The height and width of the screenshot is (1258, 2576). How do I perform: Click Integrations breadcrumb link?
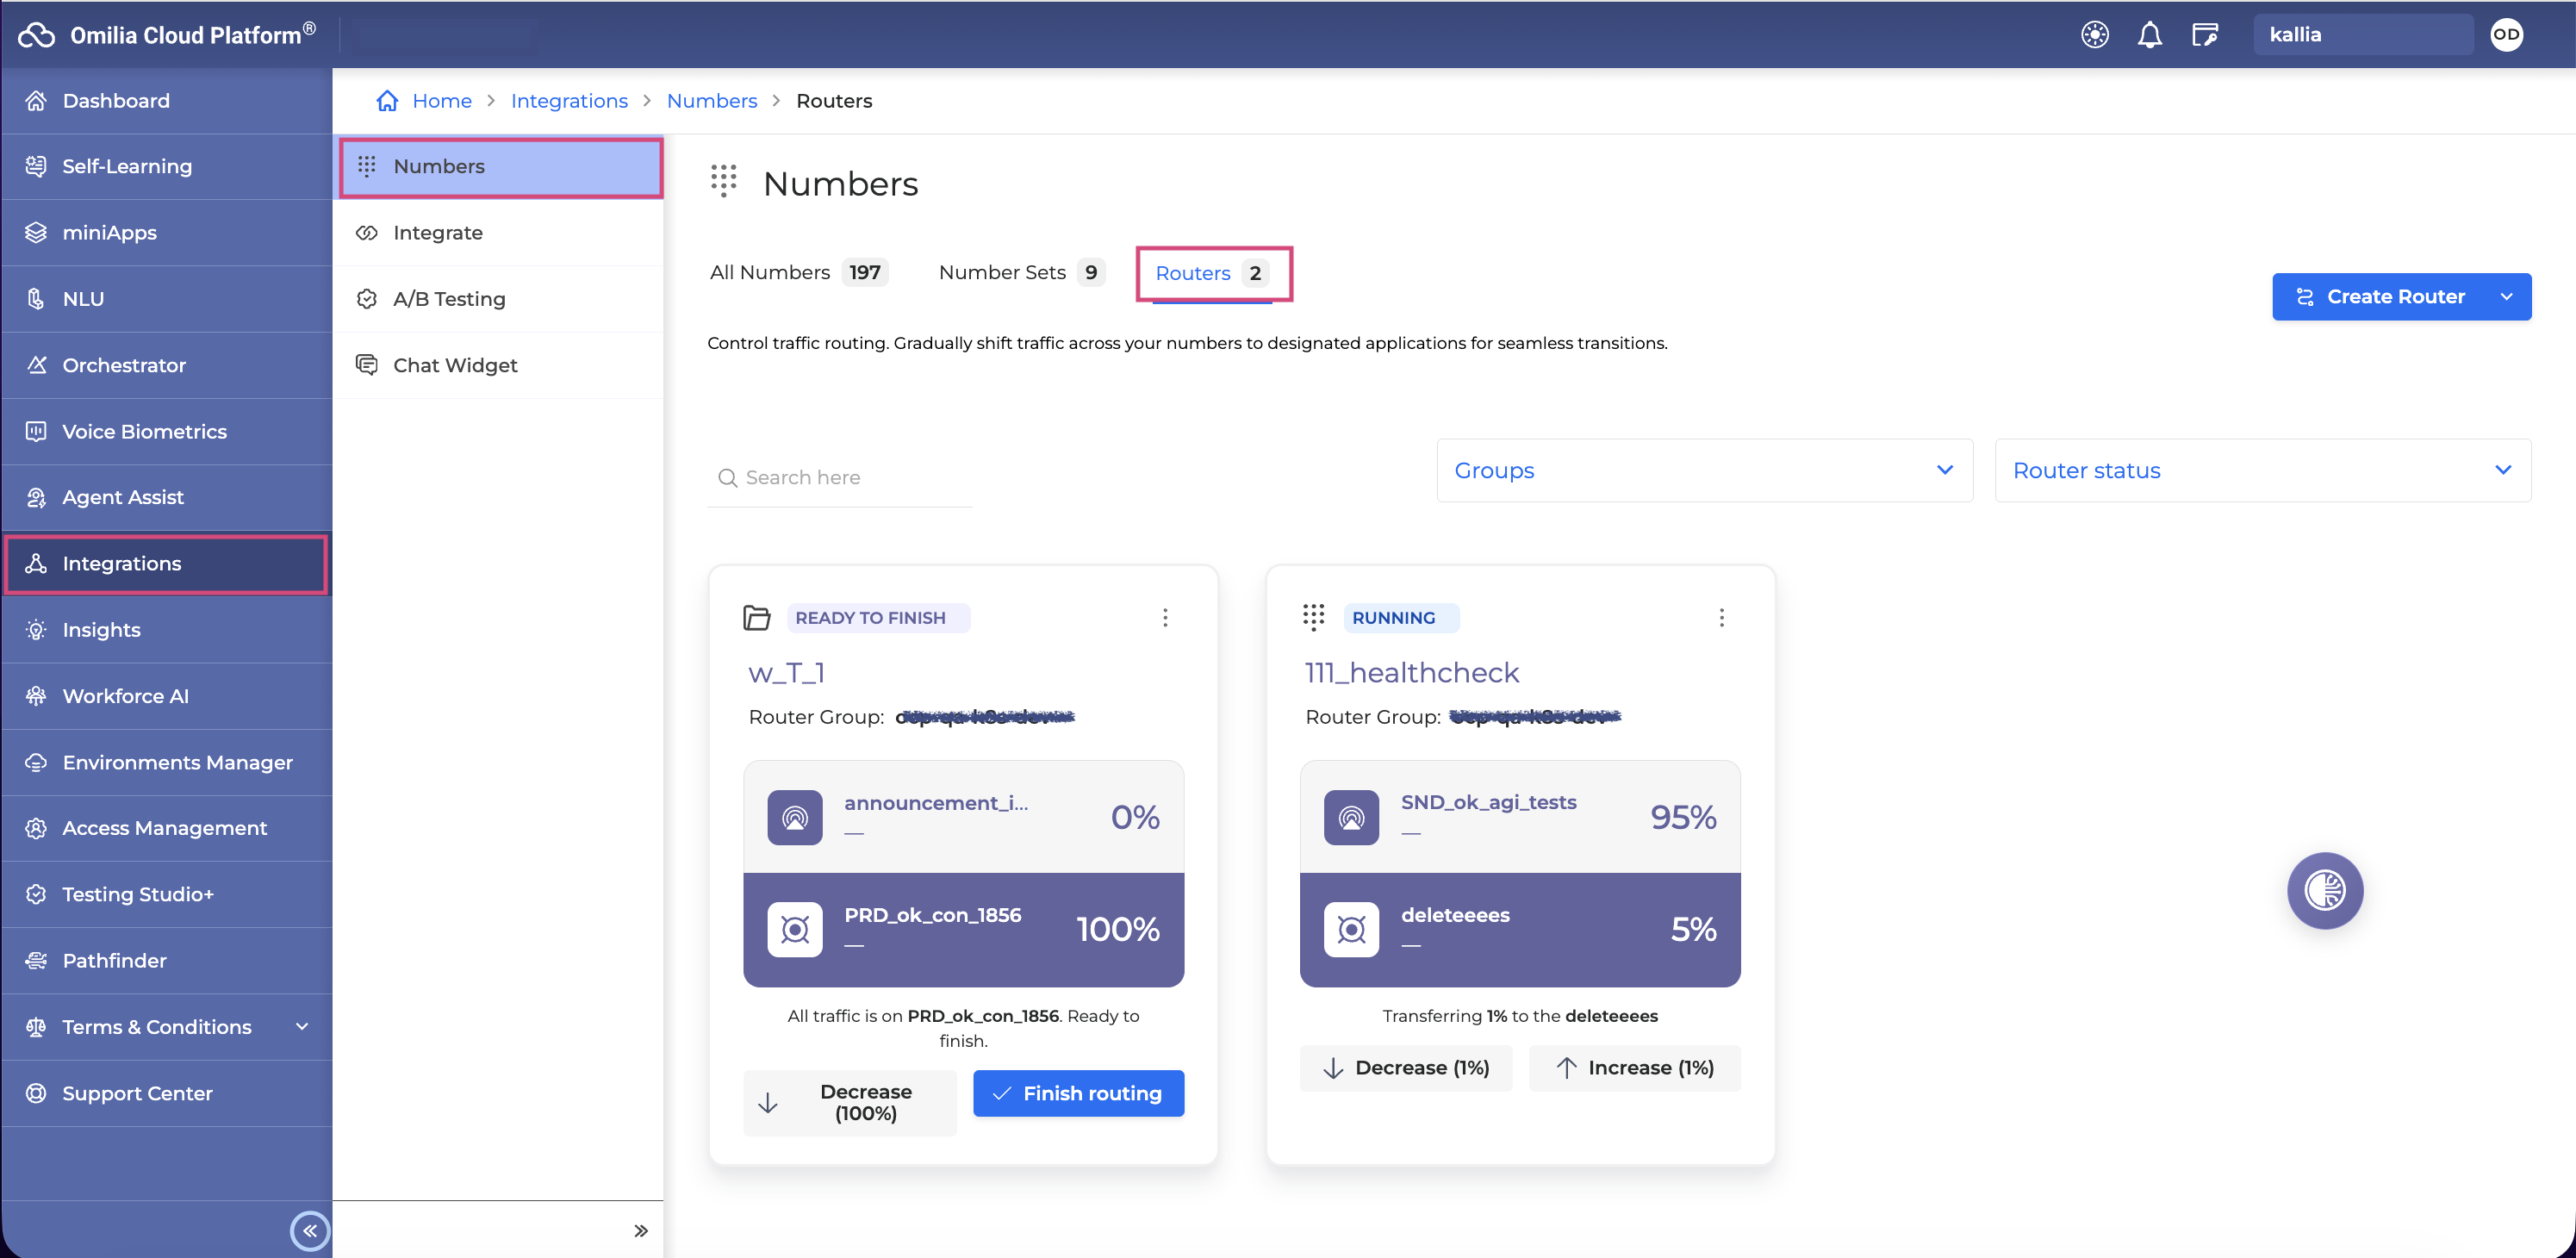click(x=569, y=101)
